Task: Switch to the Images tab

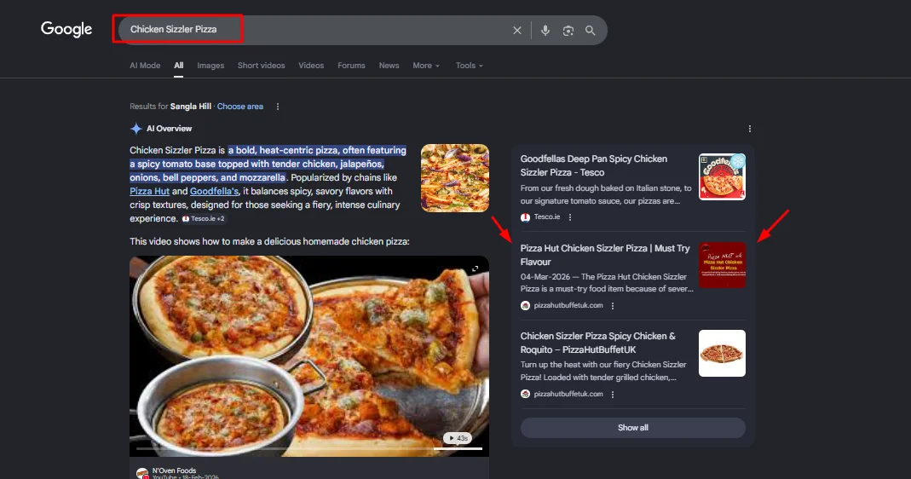Action: (x=210, y=66)
